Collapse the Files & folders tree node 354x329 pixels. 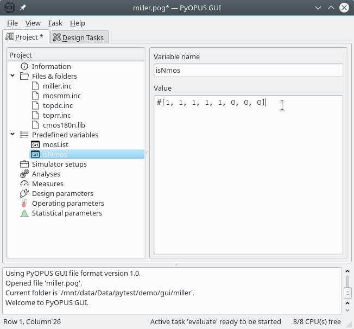[12, 76]
